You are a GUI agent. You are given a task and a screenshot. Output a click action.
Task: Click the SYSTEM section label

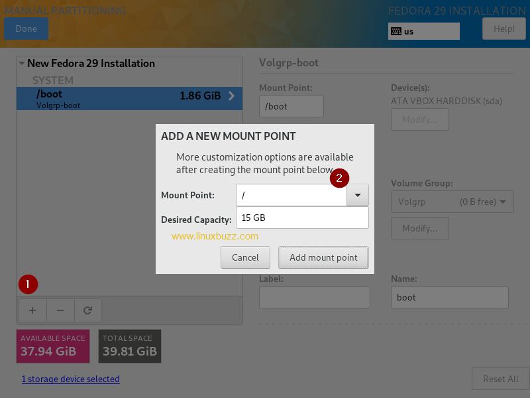(x=53, y=80)
